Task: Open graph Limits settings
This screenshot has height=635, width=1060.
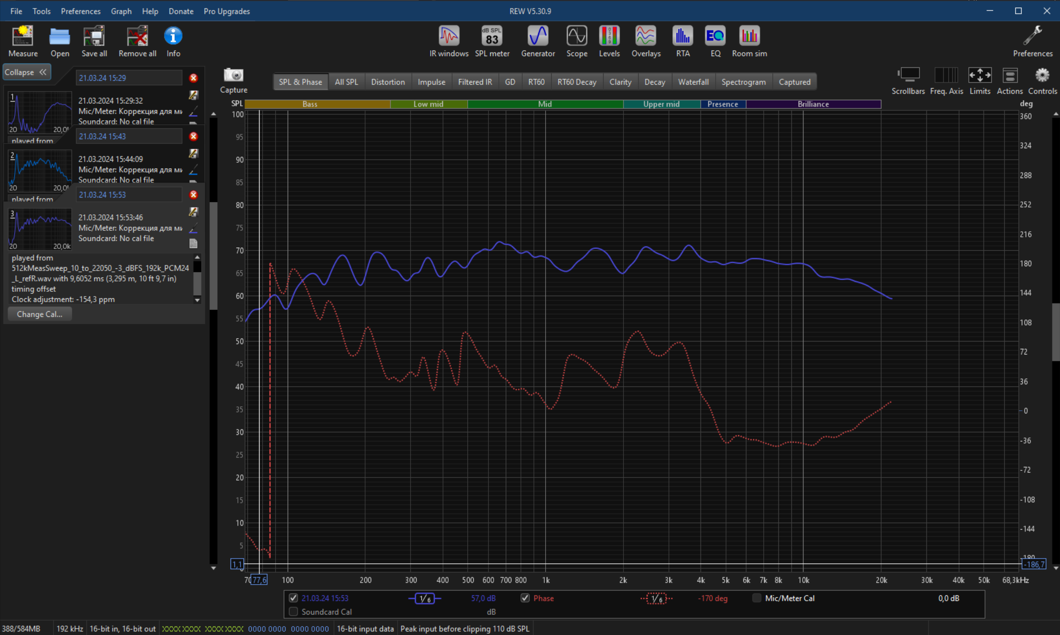Action: [x=980, y=81]
